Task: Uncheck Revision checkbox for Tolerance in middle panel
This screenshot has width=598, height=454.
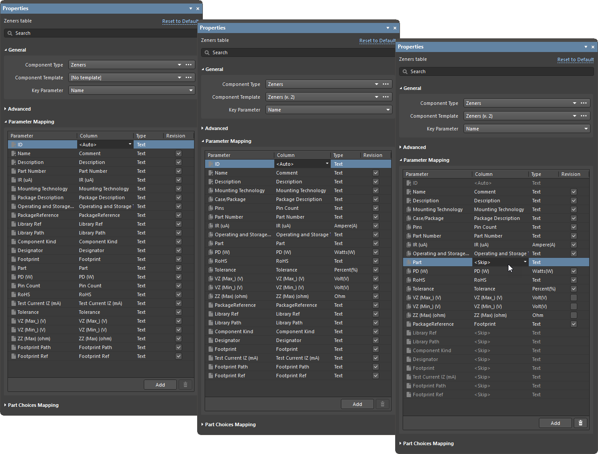Action: (x=376, y=270)
